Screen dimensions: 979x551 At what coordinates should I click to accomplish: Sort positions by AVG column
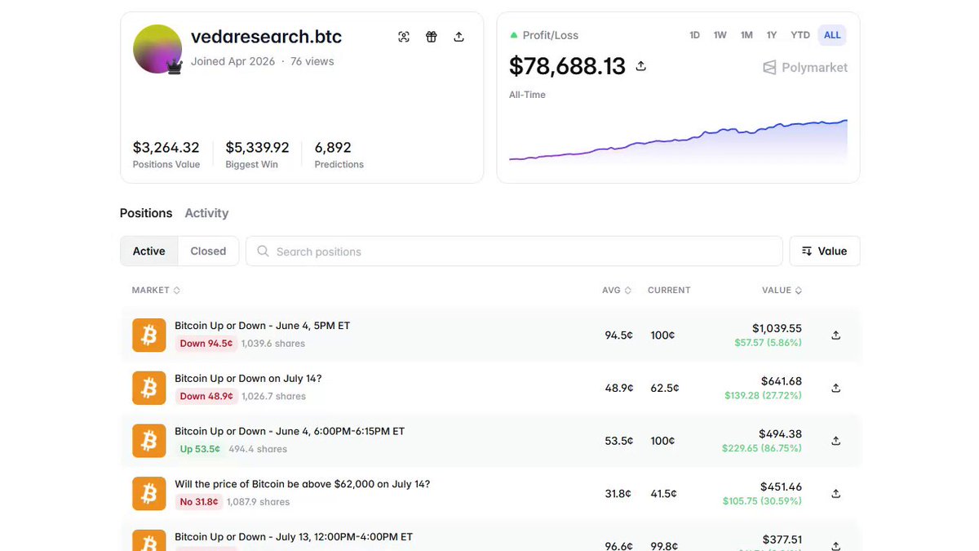pos(617,290)
